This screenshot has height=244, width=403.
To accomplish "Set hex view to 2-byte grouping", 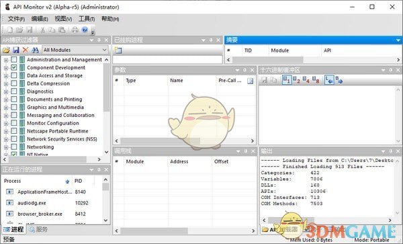I will (x=296, y=80).
